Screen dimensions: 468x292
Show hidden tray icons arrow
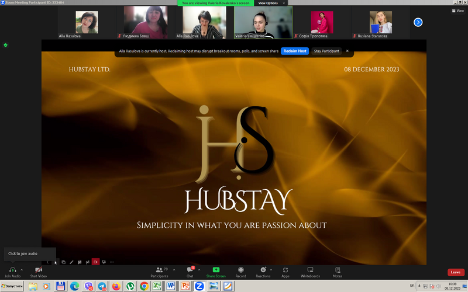click(x=419, y=286)
